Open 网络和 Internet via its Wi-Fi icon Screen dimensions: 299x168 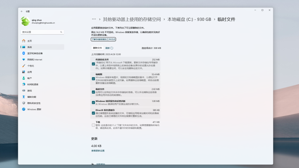24,60
